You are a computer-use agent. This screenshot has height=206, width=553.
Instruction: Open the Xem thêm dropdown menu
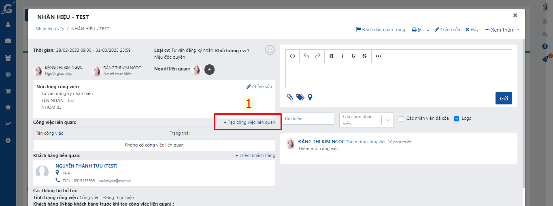click(x=502, y=30)
